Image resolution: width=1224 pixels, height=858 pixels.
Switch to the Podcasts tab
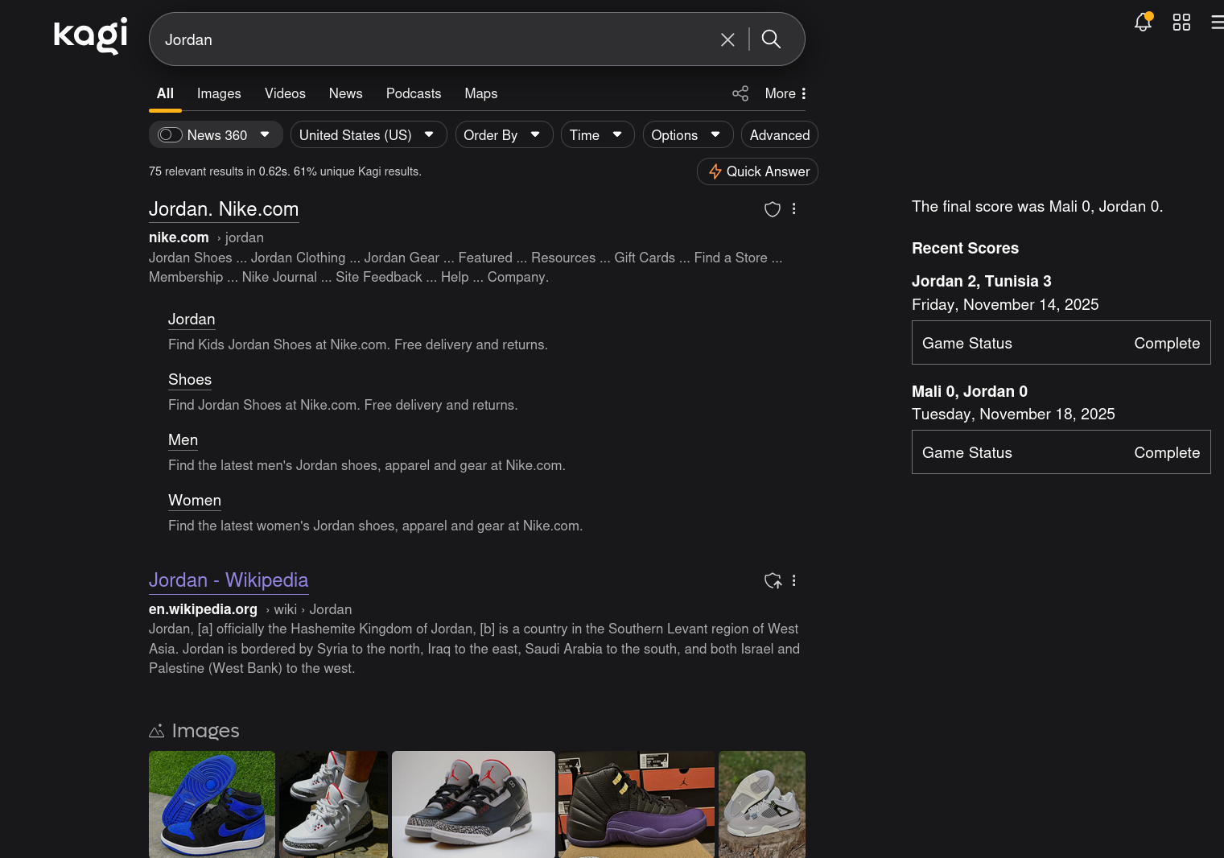[414, 93]
